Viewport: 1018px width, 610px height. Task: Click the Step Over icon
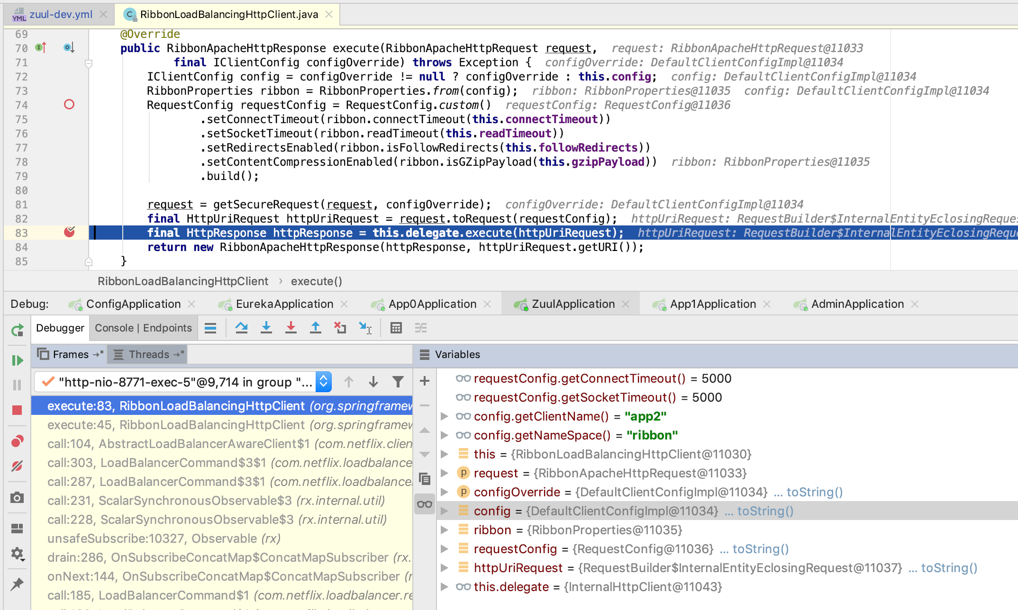click(242, 328)
